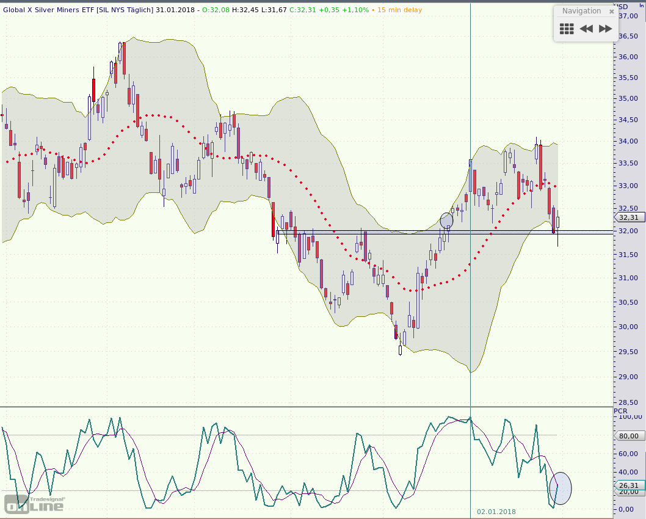This screenshot has height=519, width=646.
Task: Click the 02.01.2018 date marker label
Action: click(496, 512)
